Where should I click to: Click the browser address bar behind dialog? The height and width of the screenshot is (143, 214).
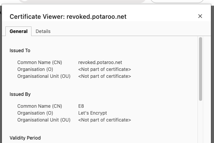point(82,1)
